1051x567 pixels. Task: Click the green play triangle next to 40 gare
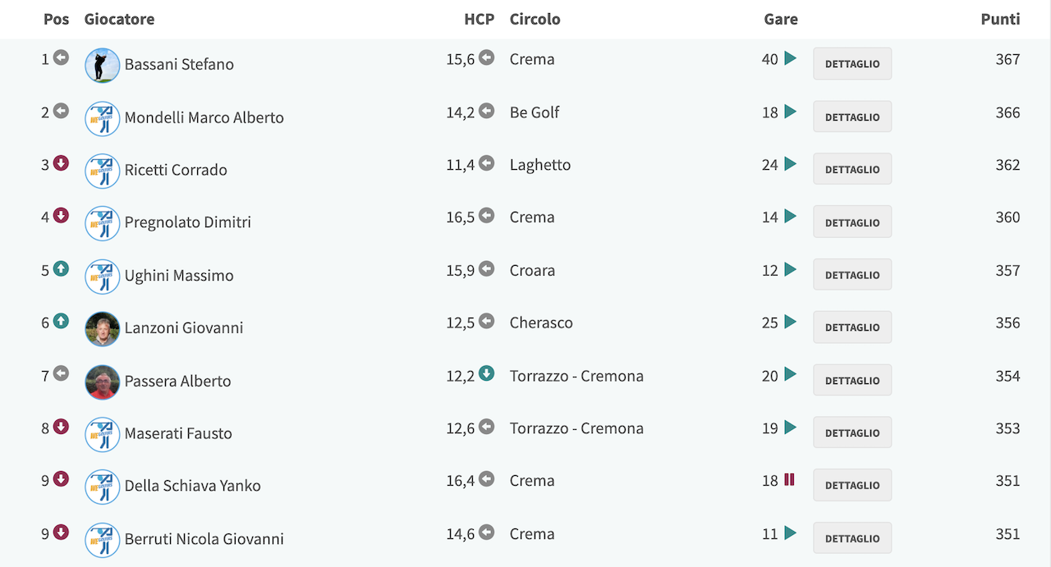click(x=790, y=58)
